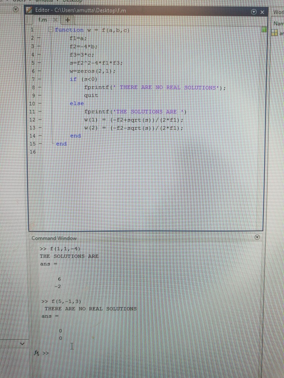Set breakpoint dash on line 12
The width and height of the screenshot is (284, 378).
click(40, 120)
